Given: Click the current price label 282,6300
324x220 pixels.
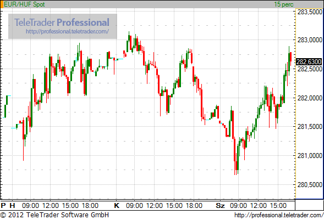Looking at the screenshot, I should 309,61.
